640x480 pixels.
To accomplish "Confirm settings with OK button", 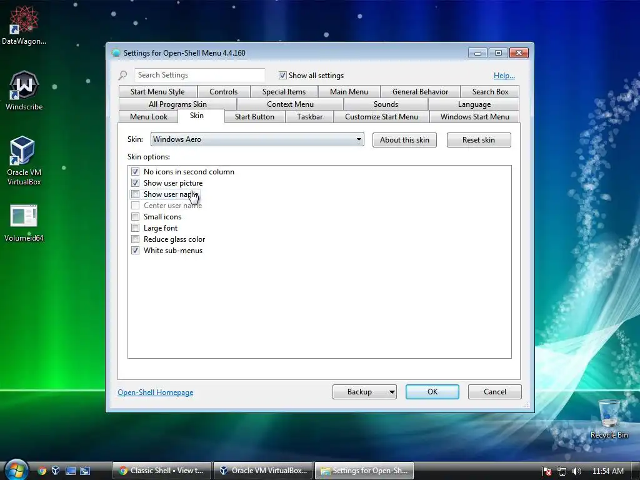I will click(x=432, y=392).
